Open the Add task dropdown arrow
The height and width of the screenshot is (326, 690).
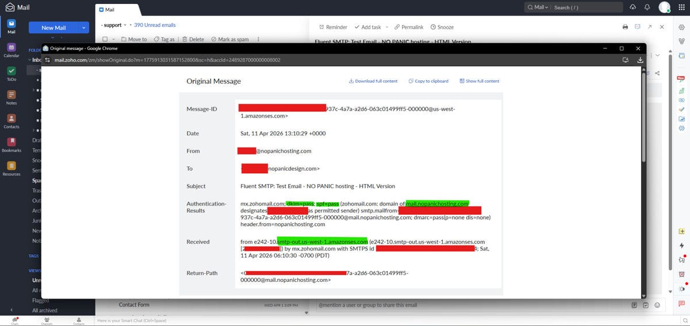(x=387, y=27)
